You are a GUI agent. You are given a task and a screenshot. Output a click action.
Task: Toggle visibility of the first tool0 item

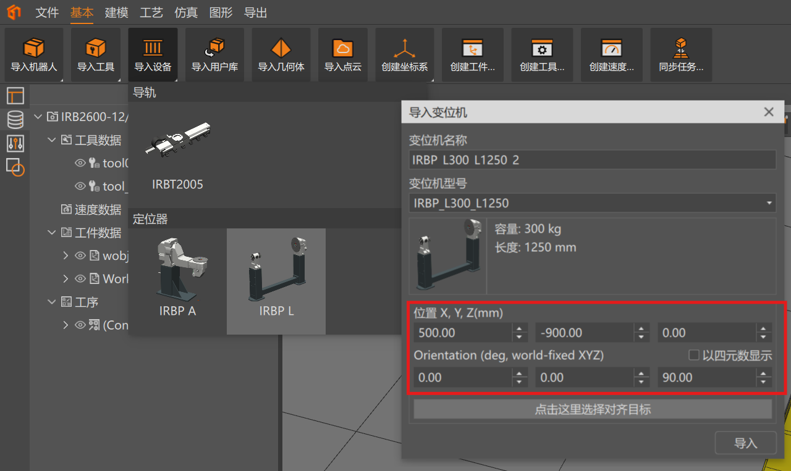click(x=80, y=164)
